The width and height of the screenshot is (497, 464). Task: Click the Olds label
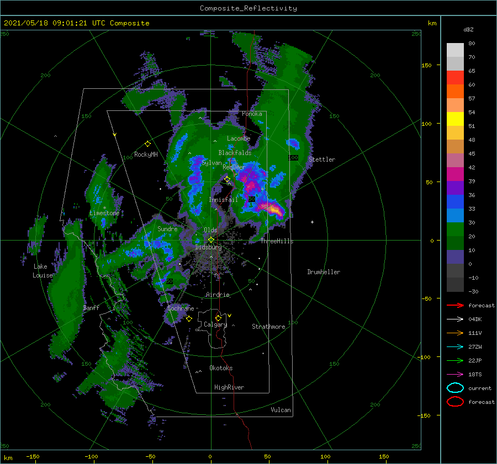coord(210,230)
